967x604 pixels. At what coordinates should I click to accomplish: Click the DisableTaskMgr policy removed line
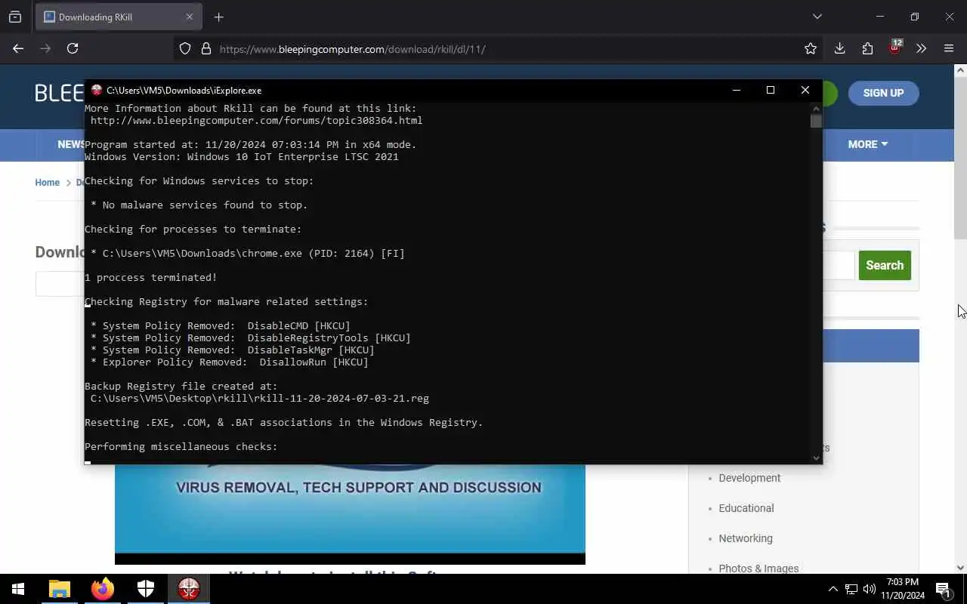pos(233,350)
